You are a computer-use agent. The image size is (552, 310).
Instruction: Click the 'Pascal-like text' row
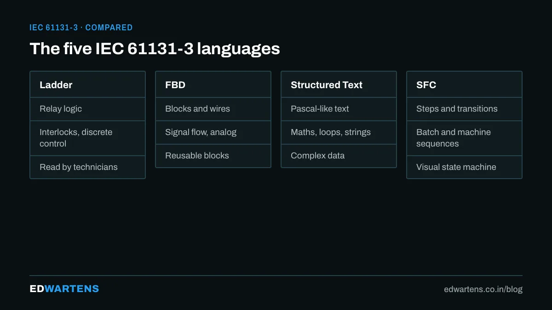point(339,109)
